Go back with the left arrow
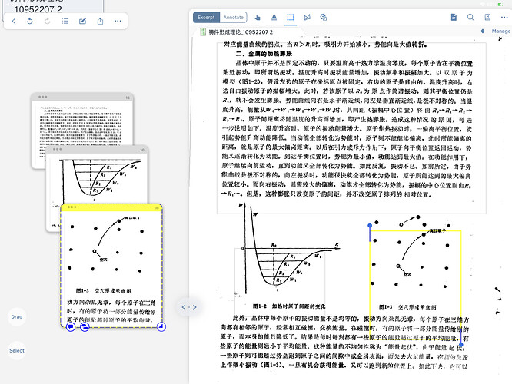Screen dimensions: 512x384 [14, 22]
